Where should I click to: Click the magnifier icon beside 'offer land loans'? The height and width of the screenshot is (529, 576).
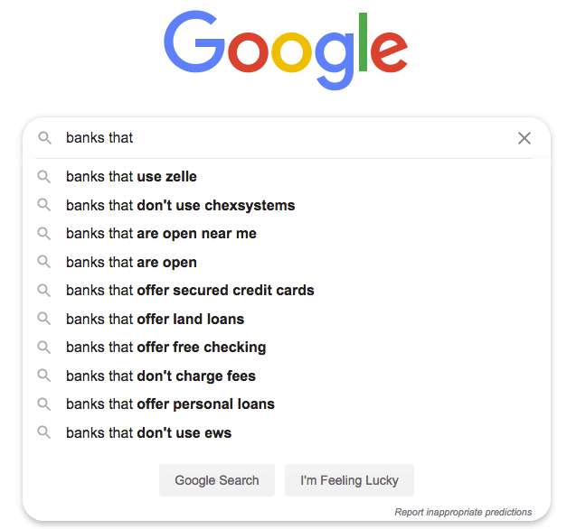click(44, 319)
